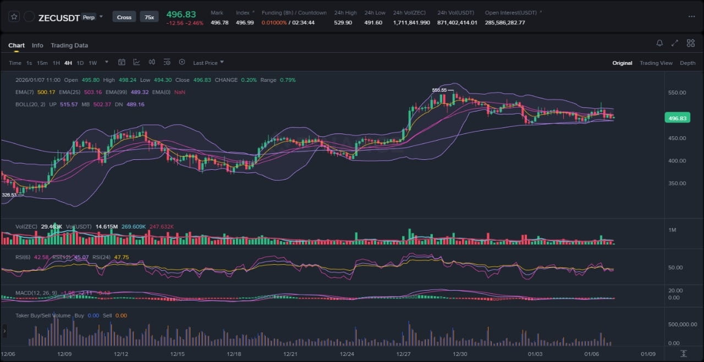This screenshot has width=704, height=362.
Task: Click the three-dot more options icon
Action: pyautogui.click(x=691, y=16)
